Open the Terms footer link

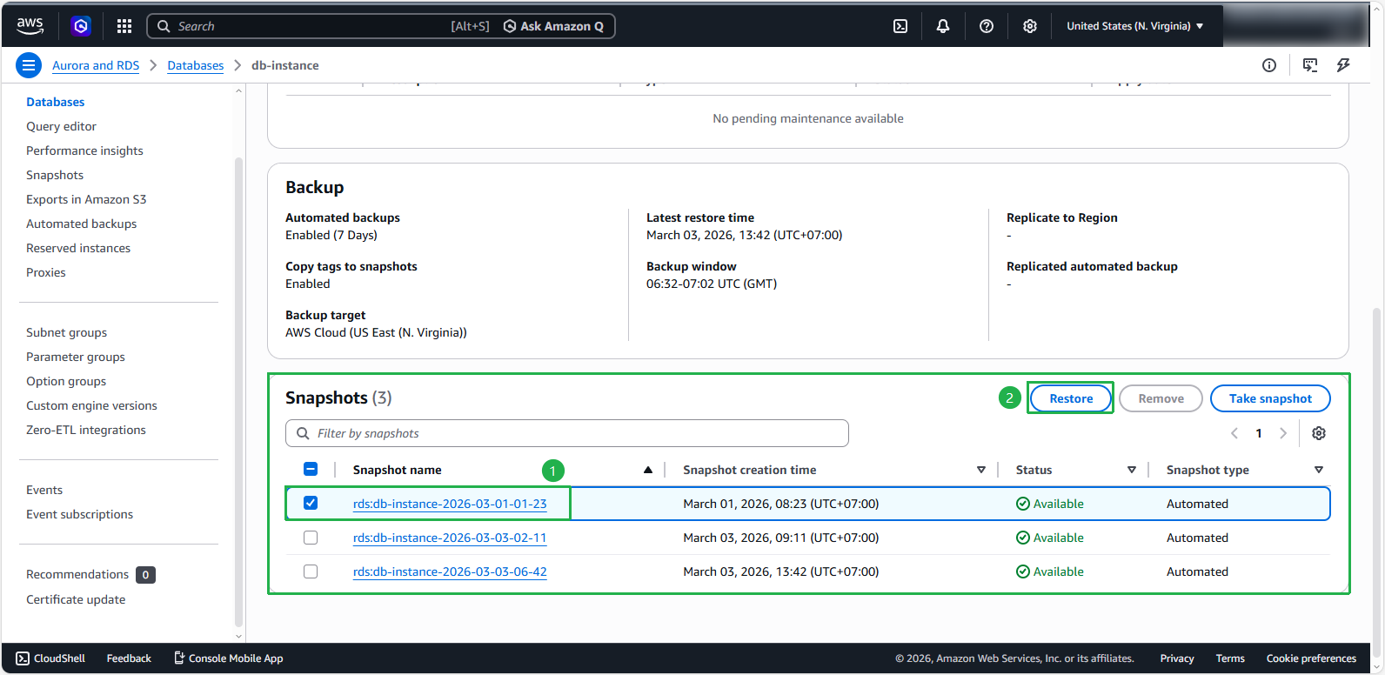pyautogui.click(x=1230, y=658)
